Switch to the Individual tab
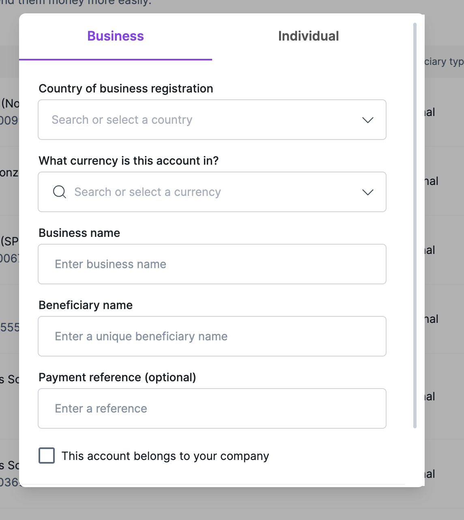 coord(308,36)
